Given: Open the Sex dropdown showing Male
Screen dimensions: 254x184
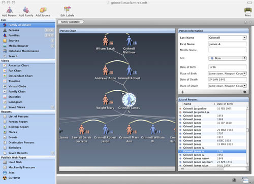Looking at the screenshot, I should point(227,58).
